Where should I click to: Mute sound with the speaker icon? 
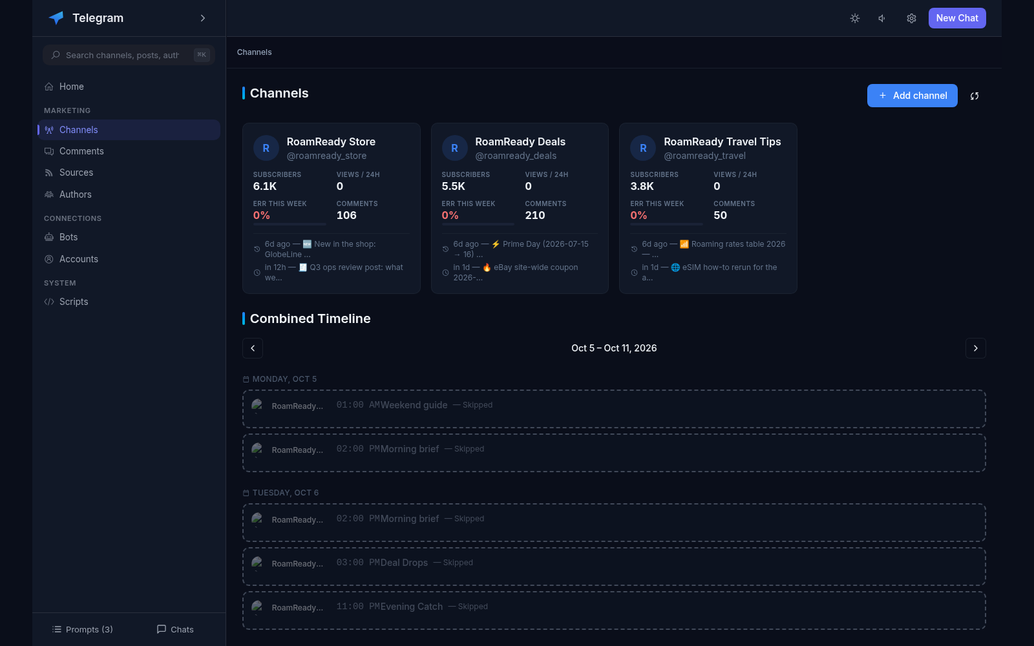(x=882, y=18)
